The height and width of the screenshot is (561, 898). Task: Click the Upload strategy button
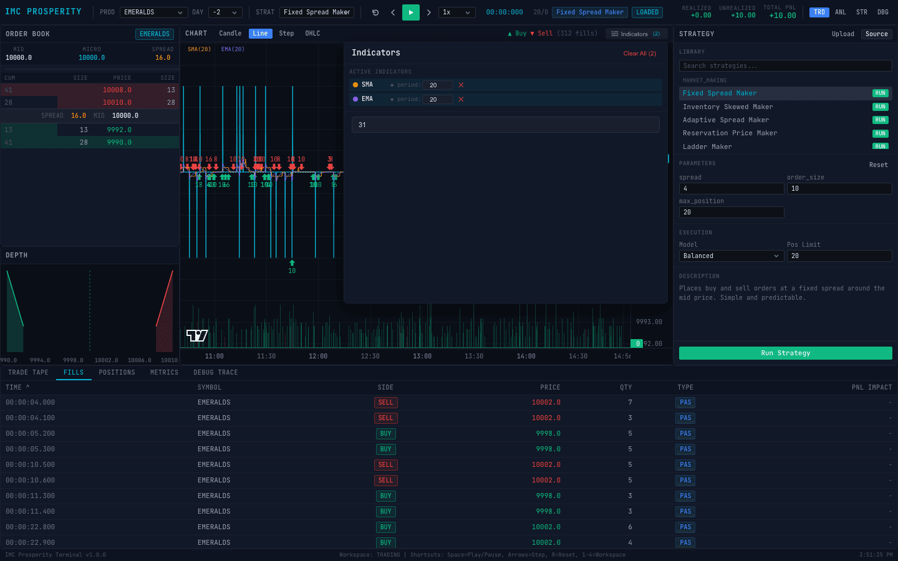coord(843,34)
